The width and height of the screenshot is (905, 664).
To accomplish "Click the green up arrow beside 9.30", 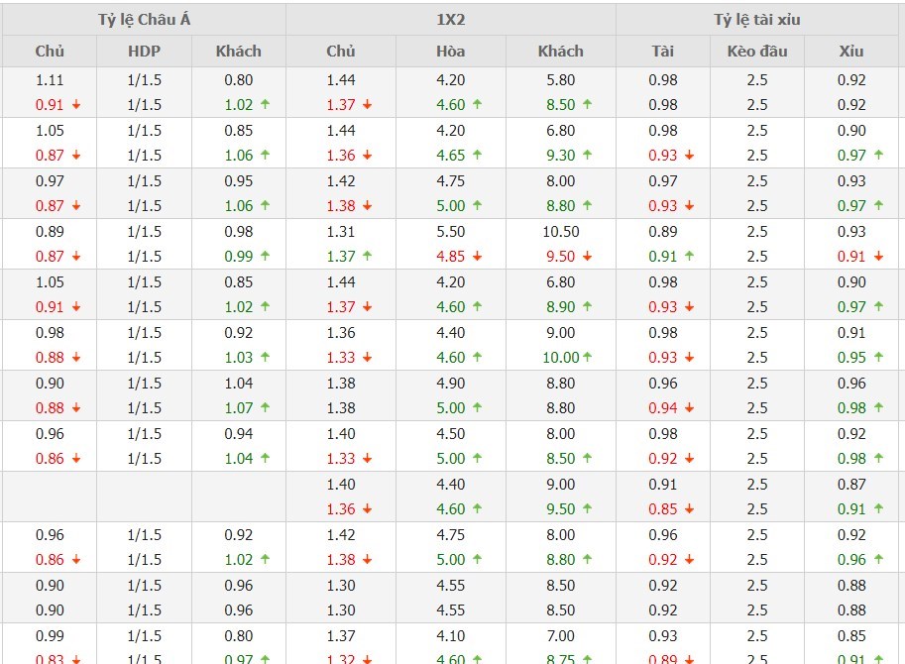I will [x=587, y=156].
